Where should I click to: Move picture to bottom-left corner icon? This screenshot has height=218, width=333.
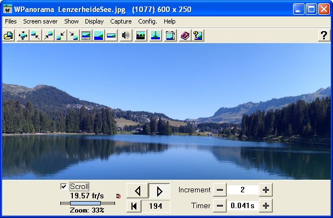[61, 36]
